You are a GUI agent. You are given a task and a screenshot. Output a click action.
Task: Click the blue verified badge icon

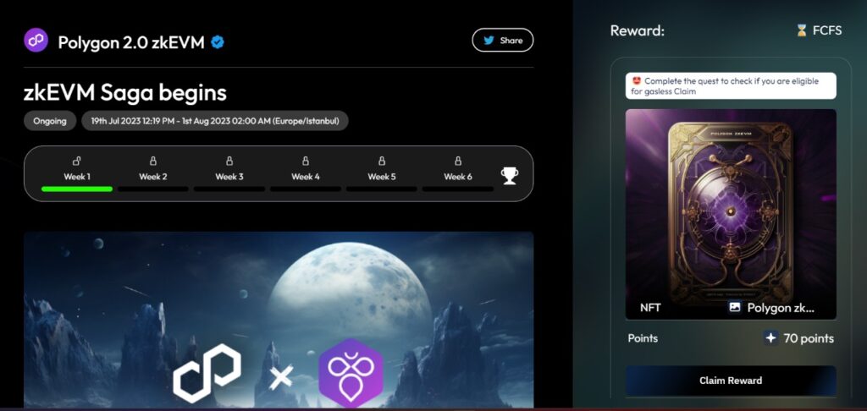(x=218, y=42)
